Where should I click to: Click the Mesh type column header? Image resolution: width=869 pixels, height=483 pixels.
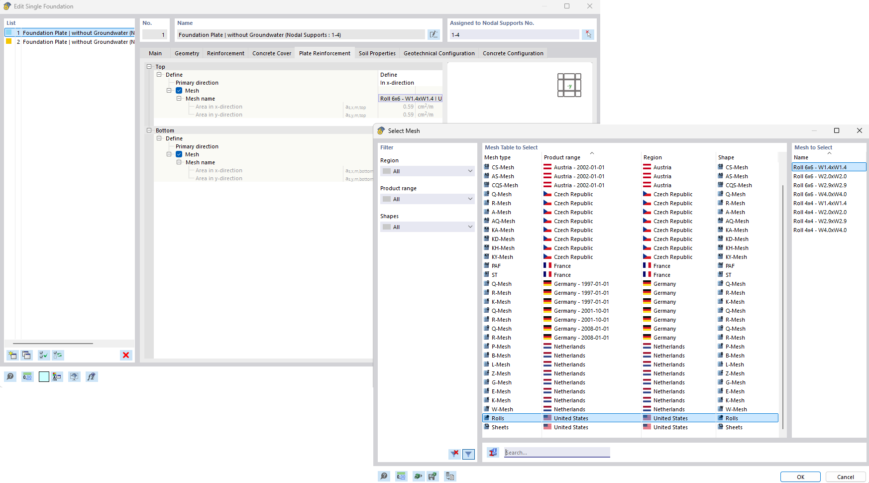512,157
